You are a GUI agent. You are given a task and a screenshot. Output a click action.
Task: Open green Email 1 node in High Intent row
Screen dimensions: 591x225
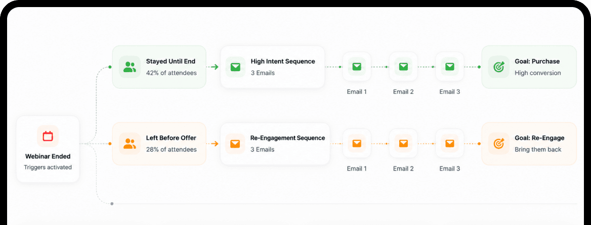tap(357, 67)
